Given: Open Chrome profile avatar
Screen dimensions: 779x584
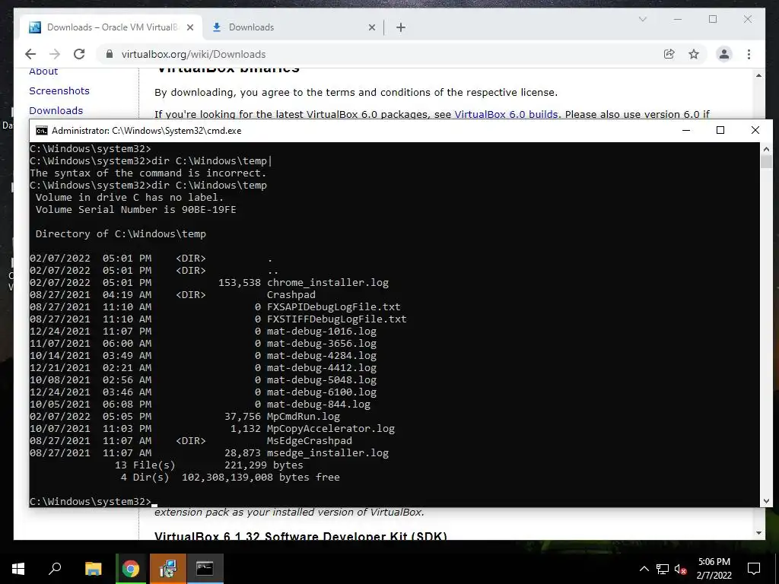Looking at the screenshot, I should (x=724, y=54).
